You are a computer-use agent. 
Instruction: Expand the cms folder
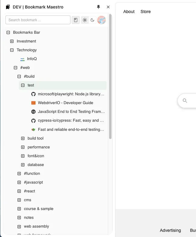pos(19,200)
